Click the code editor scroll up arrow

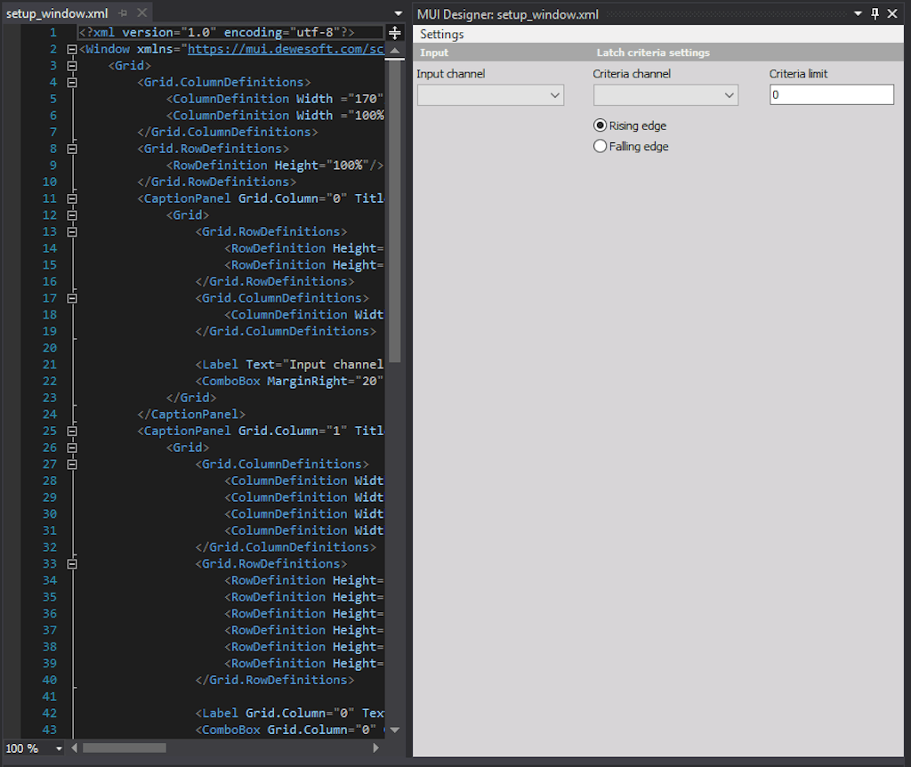[x=394, y=51]
